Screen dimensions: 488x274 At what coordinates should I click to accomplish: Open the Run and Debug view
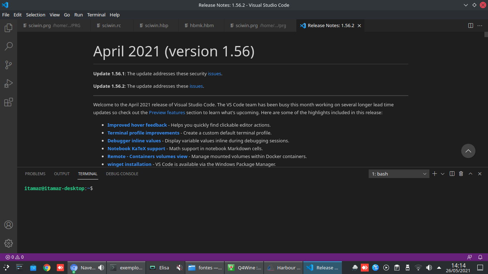(x=9, y=84)
